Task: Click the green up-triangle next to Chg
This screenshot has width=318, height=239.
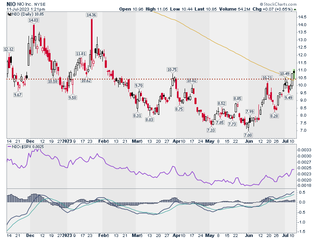Action: click(295, 9)
